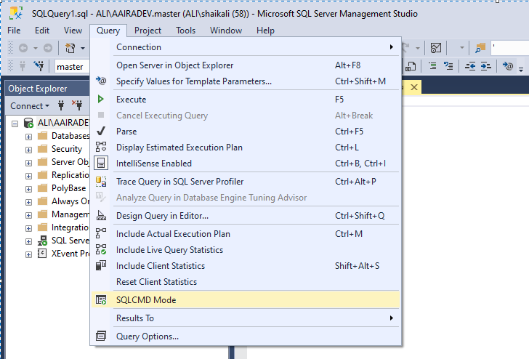Enable SQLCMD Mode menu item

coord(246,300)
